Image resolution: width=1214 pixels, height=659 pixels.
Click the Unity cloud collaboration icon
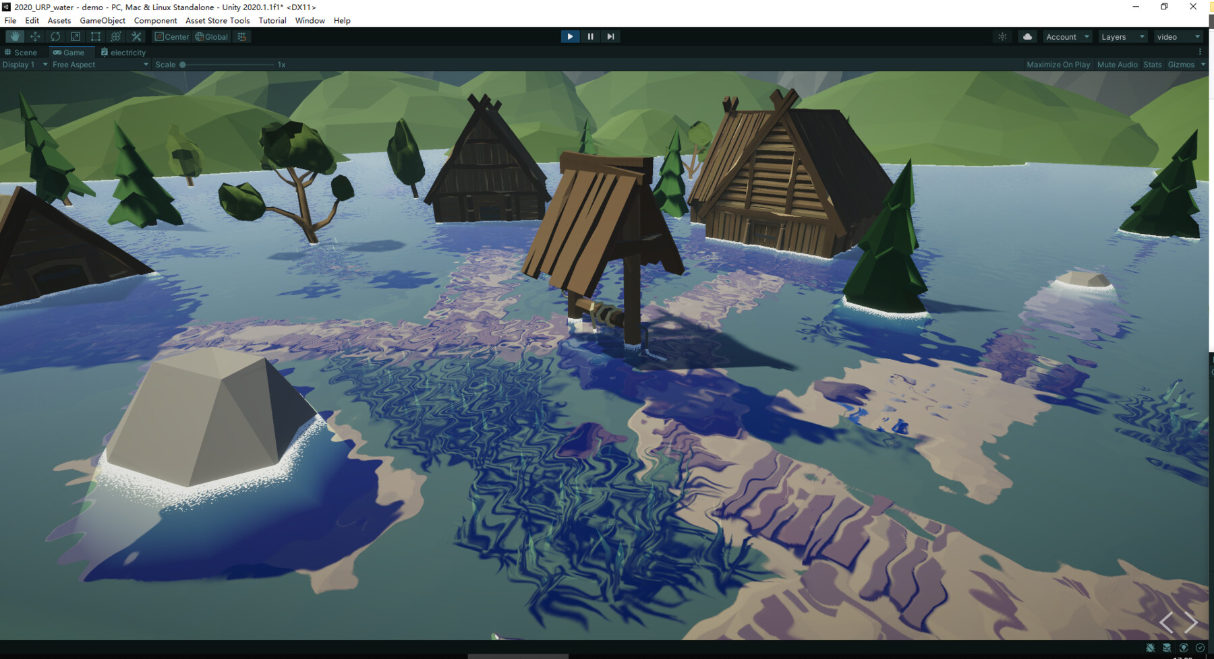[x=1027, y=36]
